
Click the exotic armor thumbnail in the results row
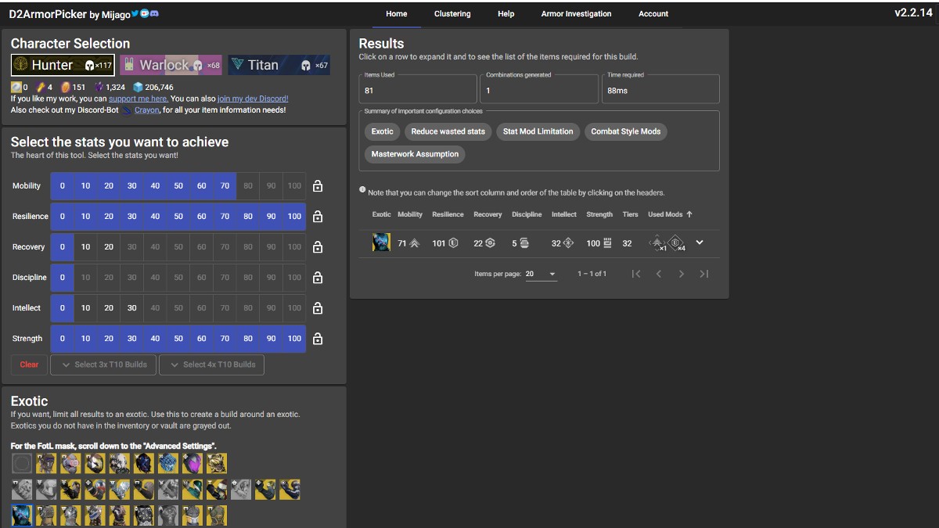coord(381,242)
